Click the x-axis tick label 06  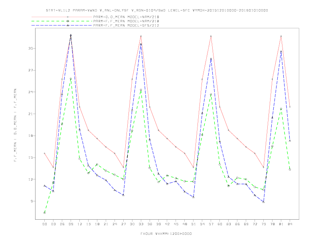click(62, 224)
